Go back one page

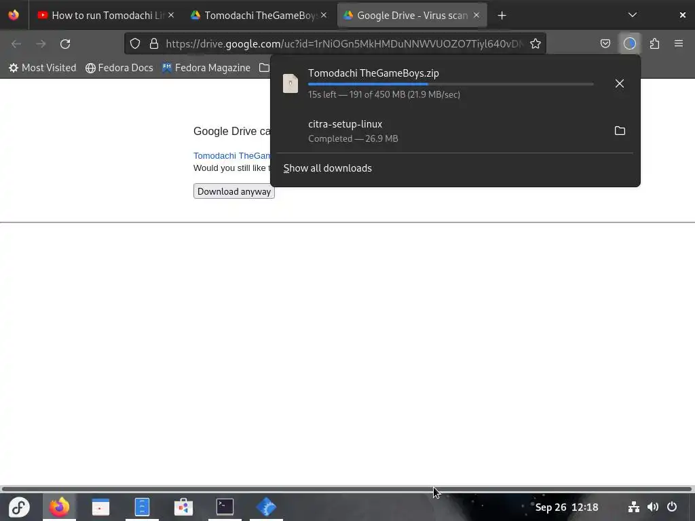click(16, 43)
